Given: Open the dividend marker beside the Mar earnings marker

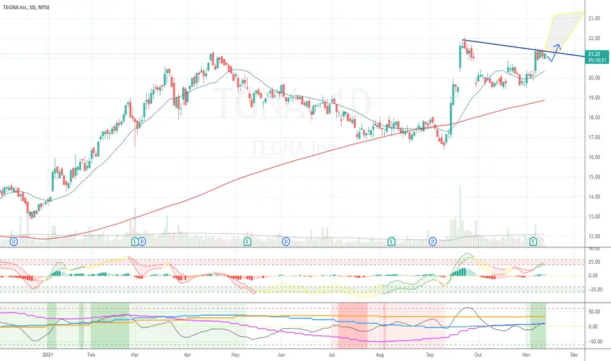Looking at the screenshot, I should 142,242.
